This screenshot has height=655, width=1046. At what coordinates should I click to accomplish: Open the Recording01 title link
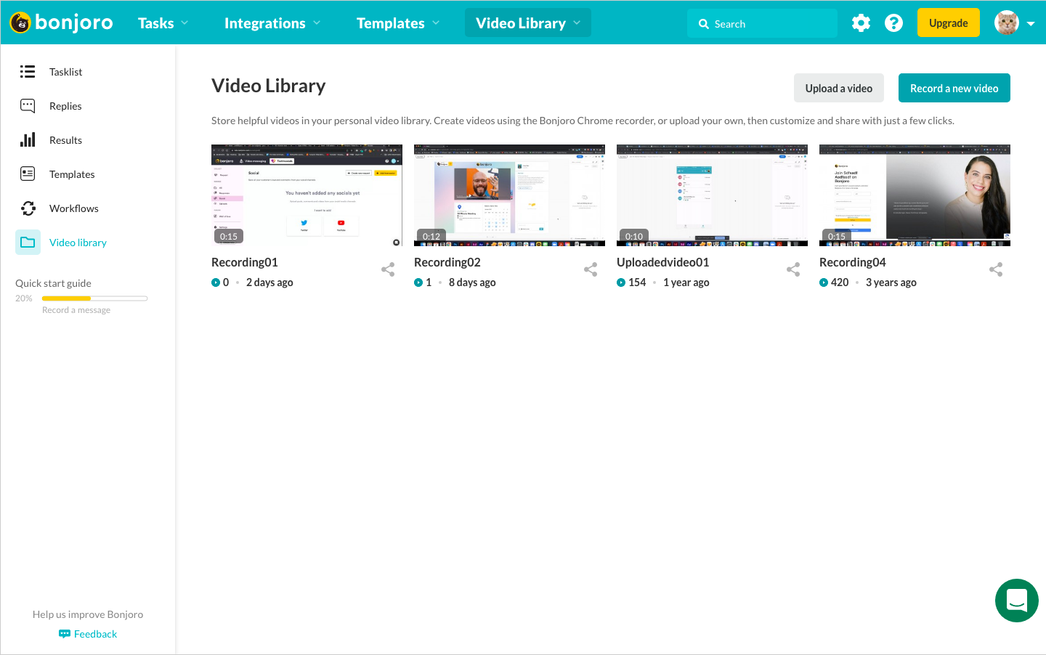pos(245,262)
